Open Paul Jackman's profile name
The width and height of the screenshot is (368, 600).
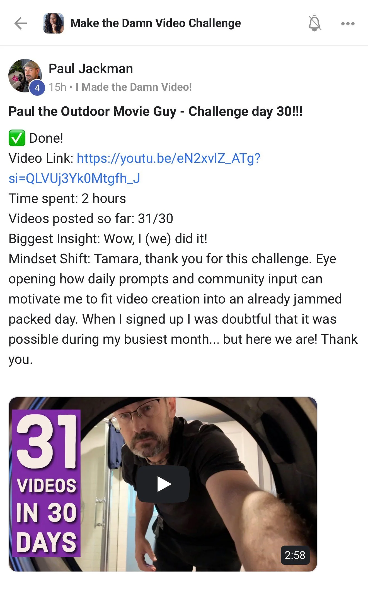pos(91,69)
